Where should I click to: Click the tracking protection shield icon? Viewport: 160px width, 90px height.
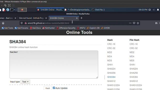coord(22,23)
